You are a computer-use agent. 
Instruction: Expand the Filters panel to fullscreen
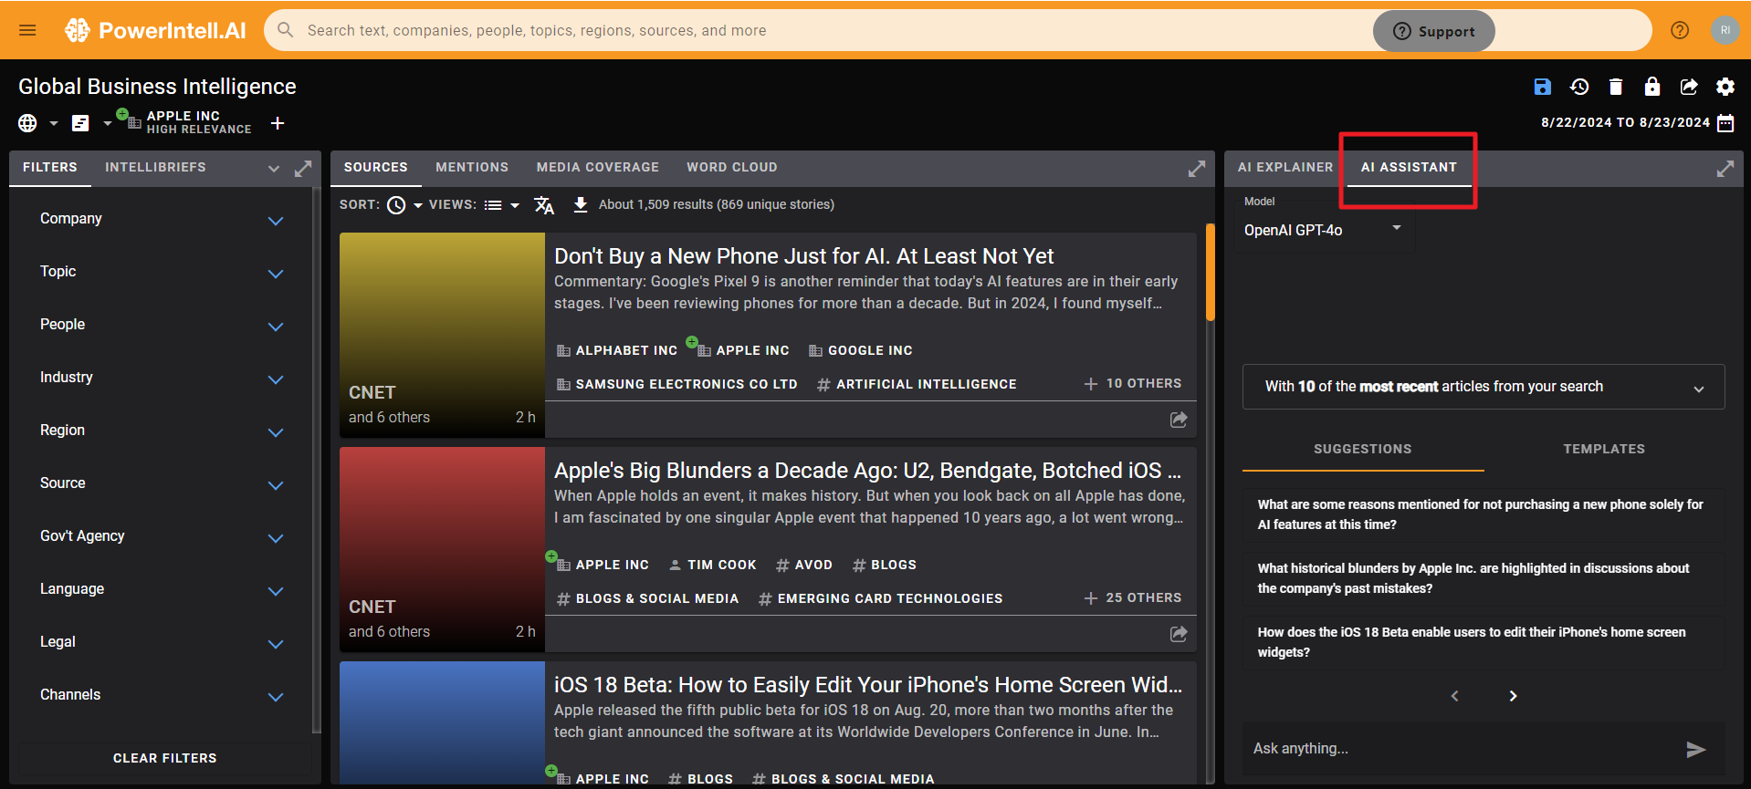[303, 169]
